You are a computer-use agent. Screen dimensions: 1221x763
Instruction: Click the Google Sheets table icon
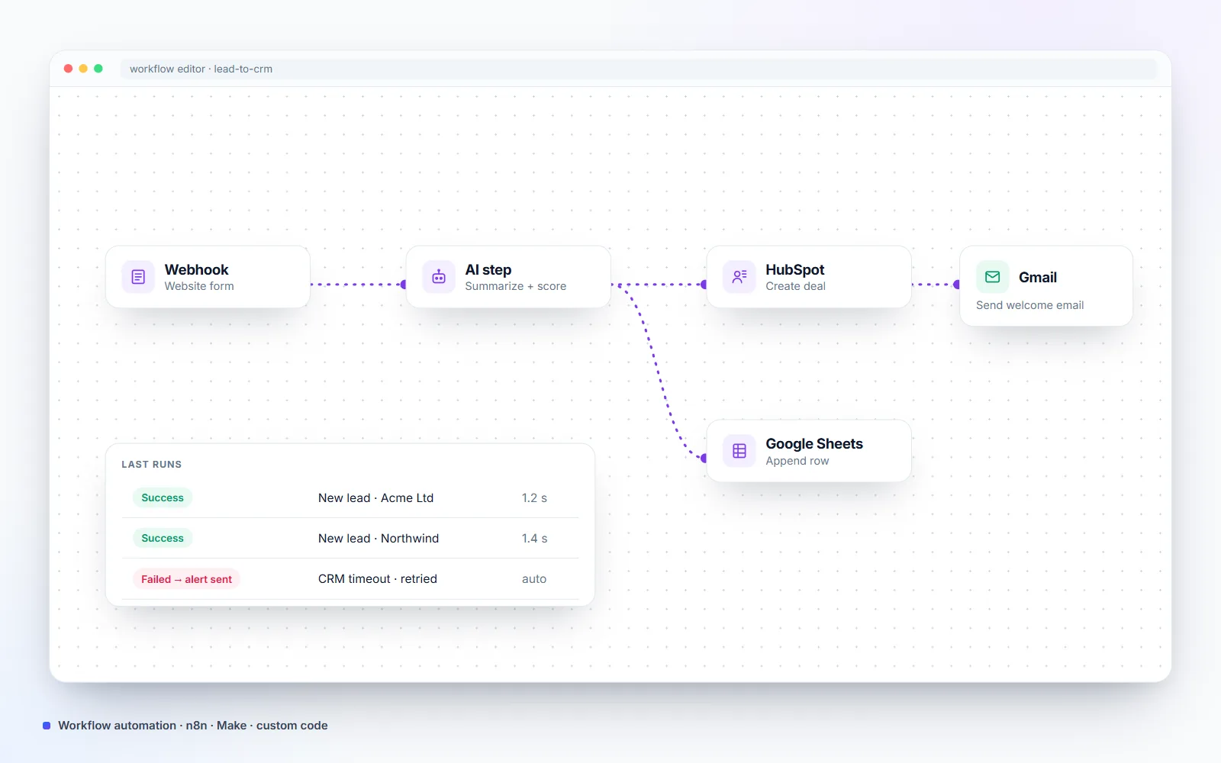click(x=739, y=451)
